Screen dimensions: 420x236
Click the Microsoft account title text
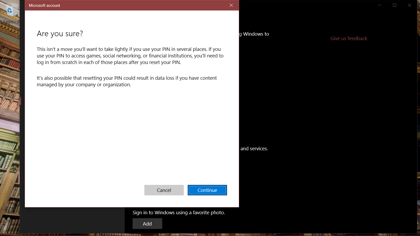(44, 5)
